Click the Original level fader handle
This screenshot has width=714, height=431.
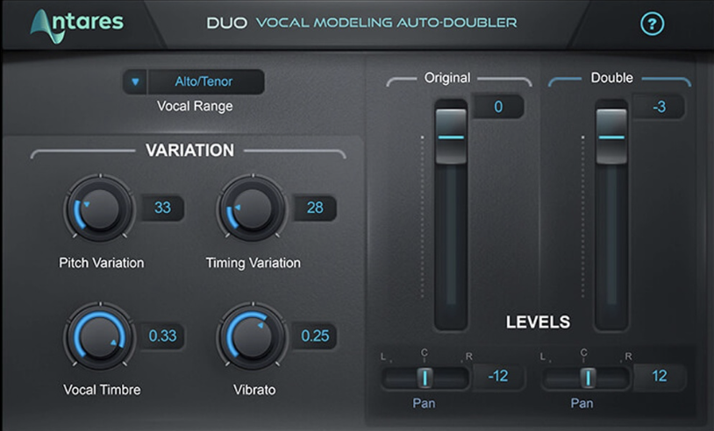(x=451, y=136)
